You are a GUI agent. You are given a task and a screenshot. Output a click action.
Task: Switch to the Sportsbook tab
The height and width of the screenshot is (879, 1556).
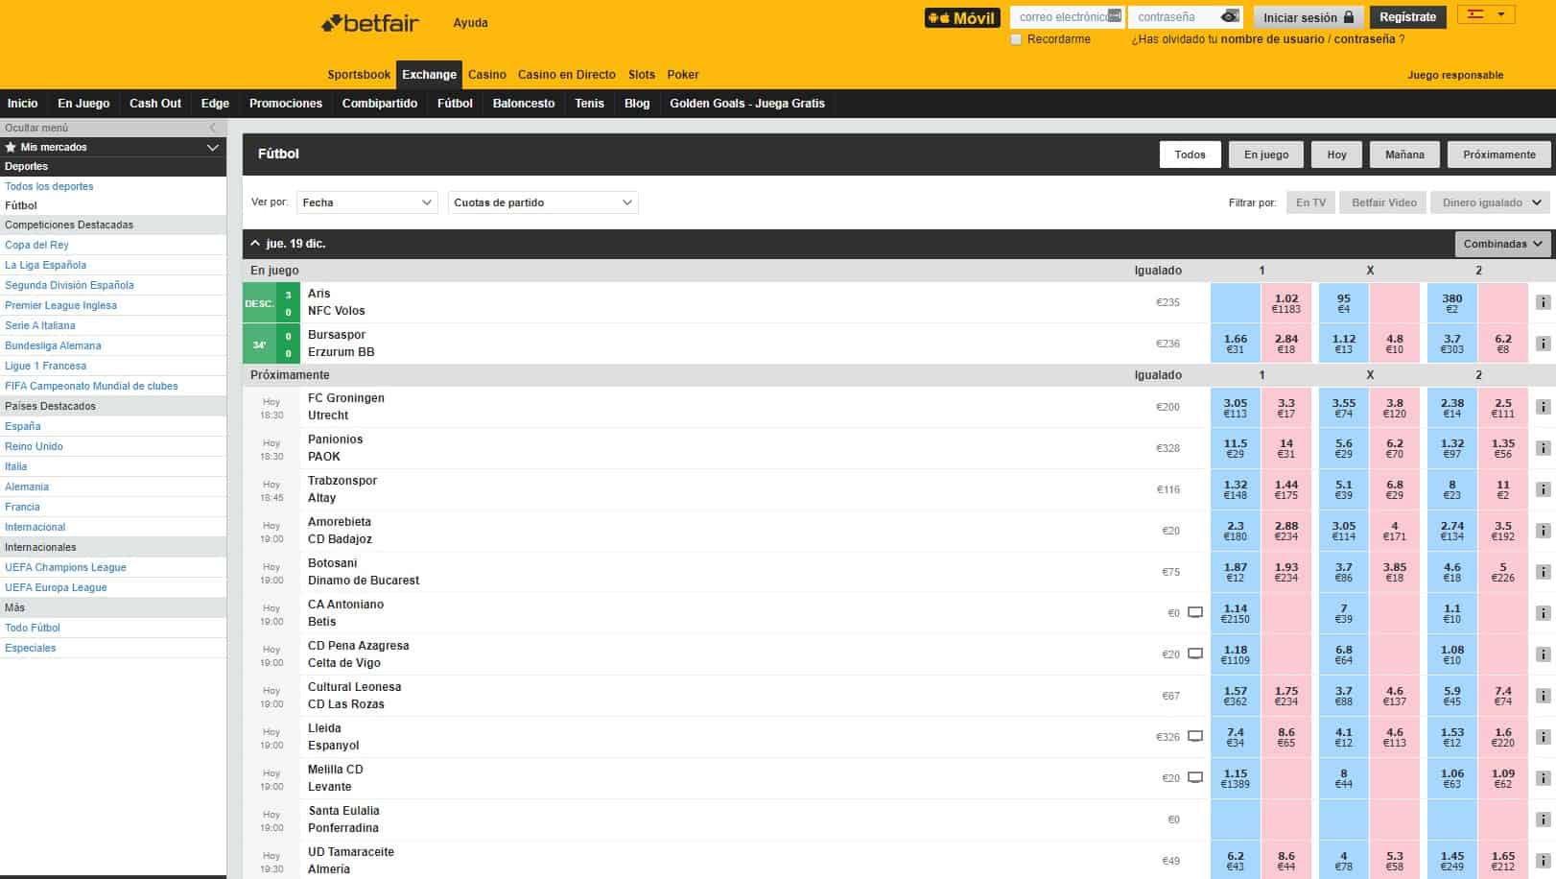359,74
